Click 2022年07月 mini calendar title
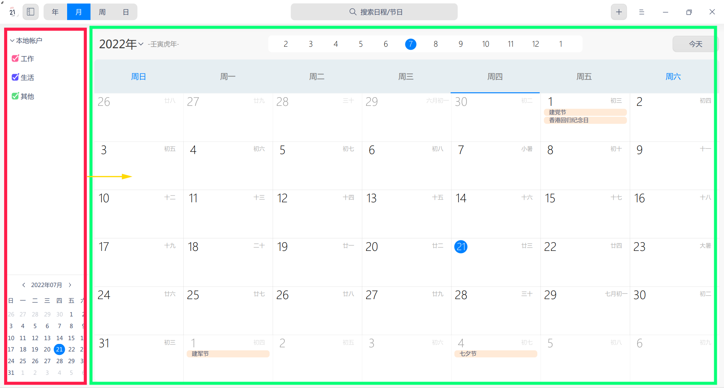This screenshot has height=388, width=724. point(46,285)
